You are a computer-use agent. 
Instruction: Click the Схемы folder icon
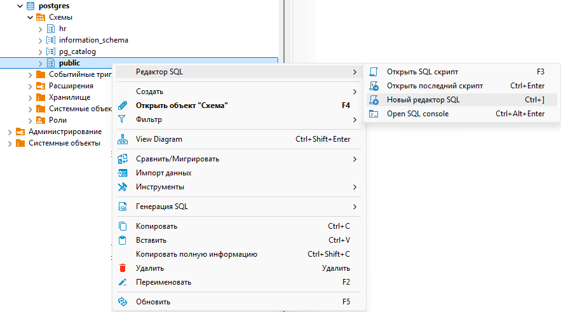pos(41,17)
